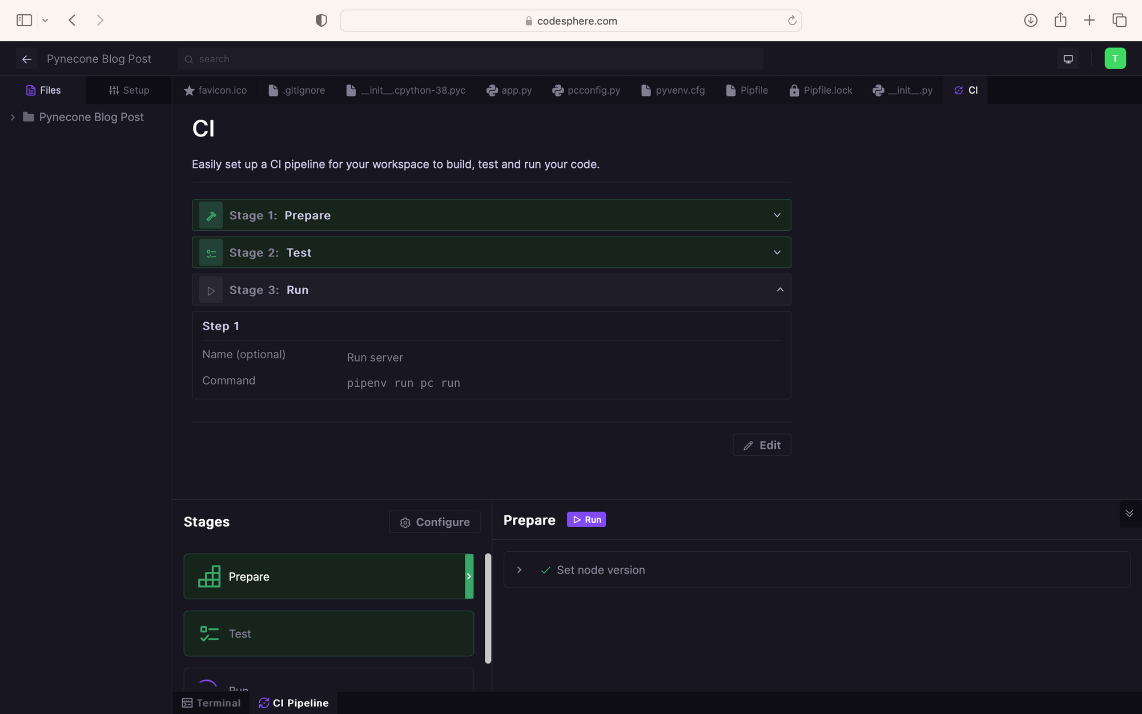Collapse Stage 3 Run chevron
This screenshot has width=1142, height=714.
click(779, 290)
